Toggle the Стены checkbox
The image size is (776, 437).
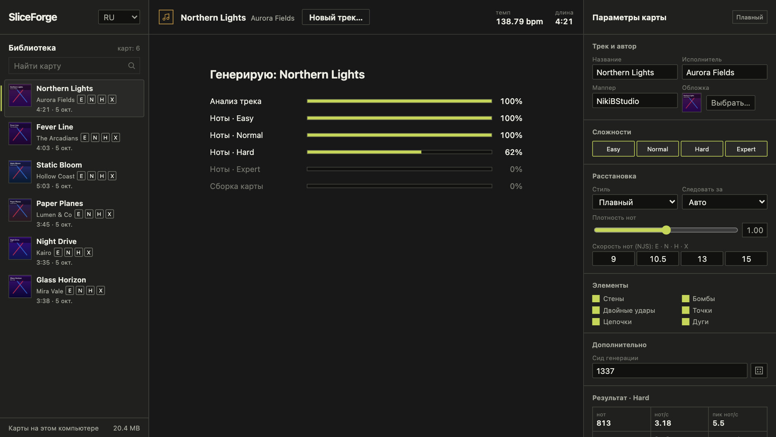coord(596,299)
